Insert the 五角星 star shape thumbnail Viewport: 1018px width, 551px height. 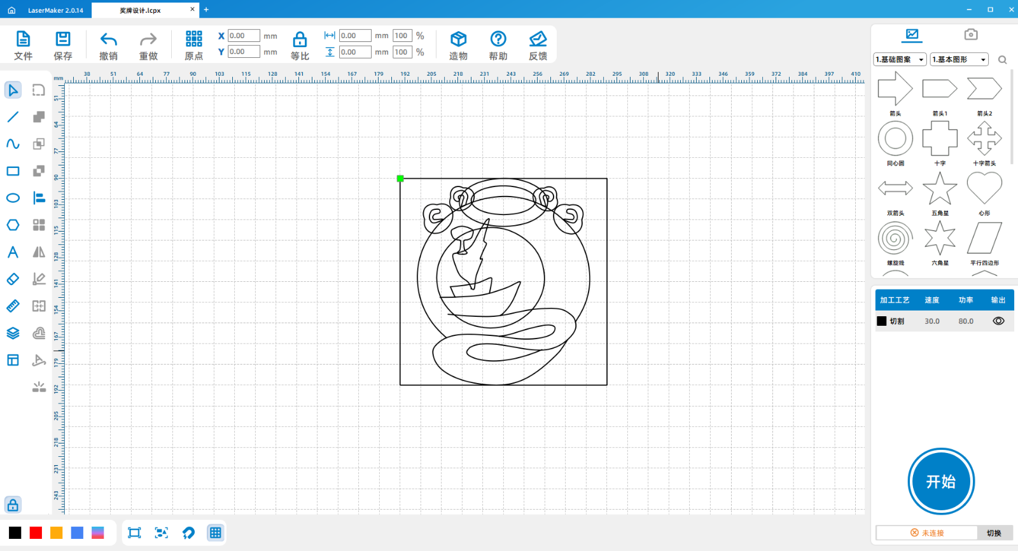pos(940,189)
